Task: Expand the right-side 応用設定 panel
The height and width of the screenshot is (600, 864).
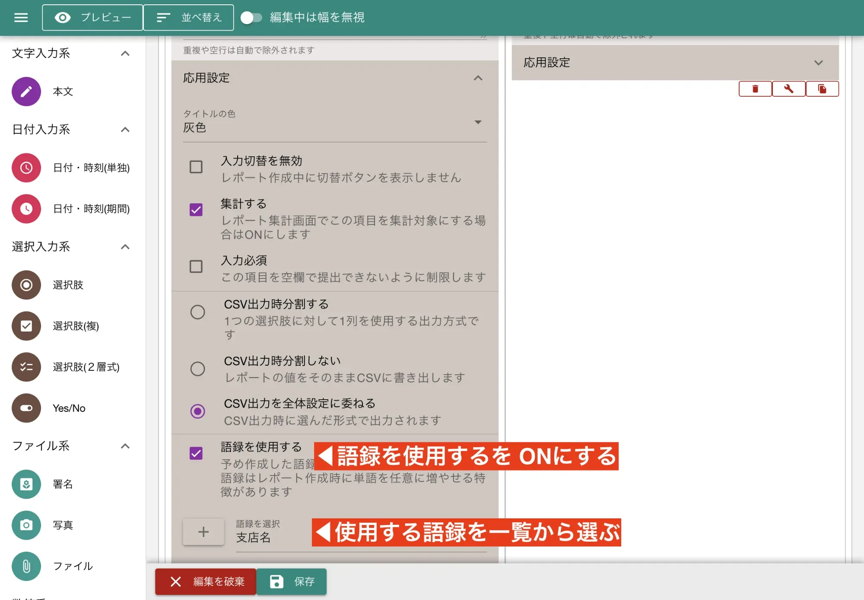Action: point(818,63)
